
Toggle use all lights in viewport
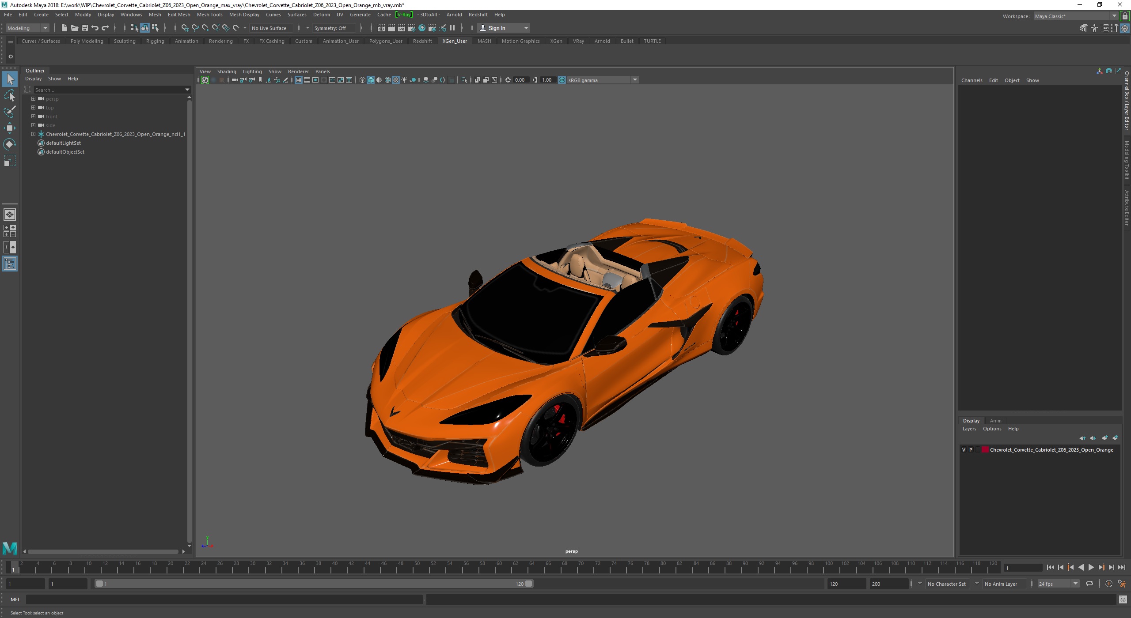[x=404, y=80]
